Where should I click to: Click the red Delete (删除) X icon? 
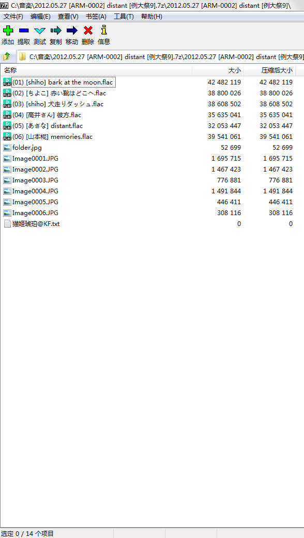(88, 31)
